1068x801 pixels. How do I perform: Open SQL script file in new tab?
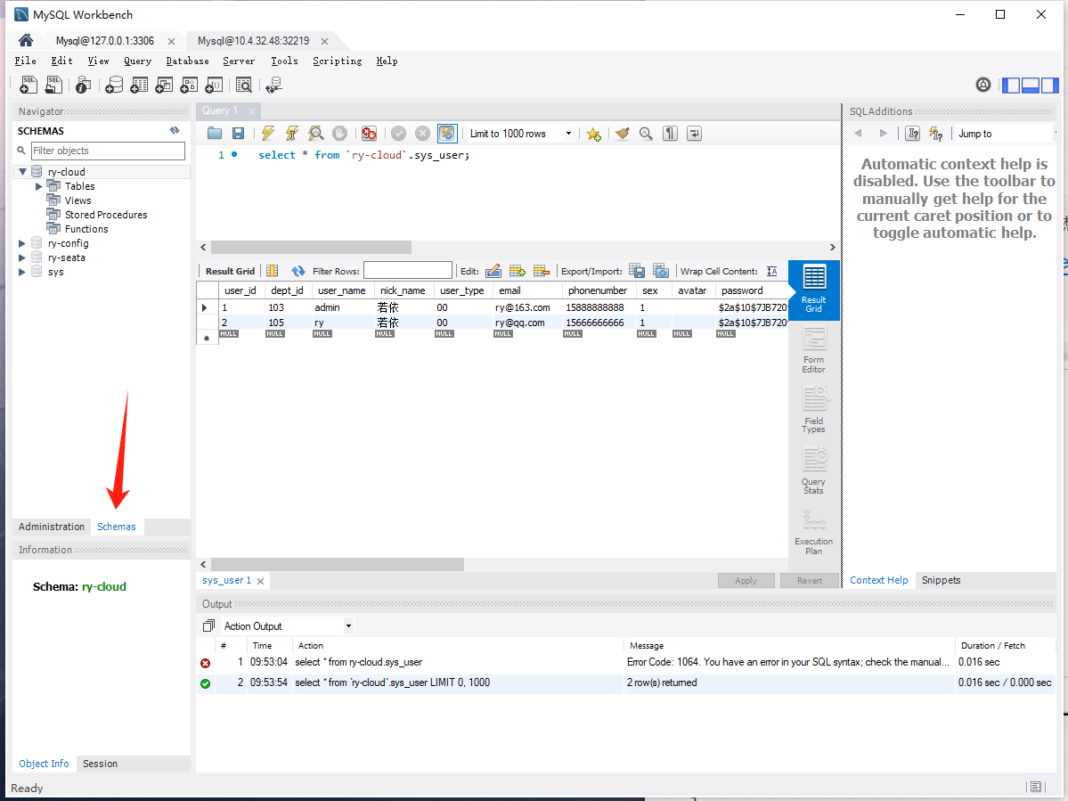tap(53, 85)
